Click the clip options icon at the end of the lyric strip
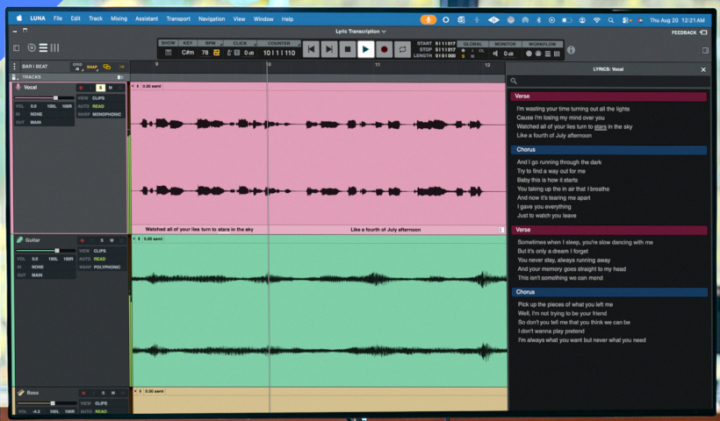The width and height of the screenshot is (720, 421). tap(501, 230)
